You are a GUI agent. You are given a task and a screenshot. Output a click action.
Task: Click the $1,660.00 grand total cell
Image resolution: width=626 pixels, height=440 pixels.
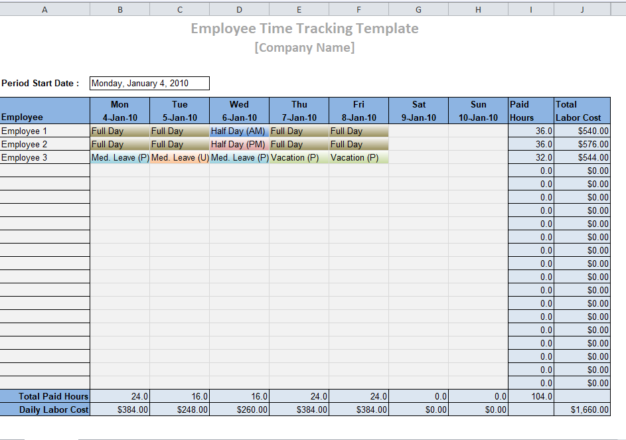click(x=582, y=410)
